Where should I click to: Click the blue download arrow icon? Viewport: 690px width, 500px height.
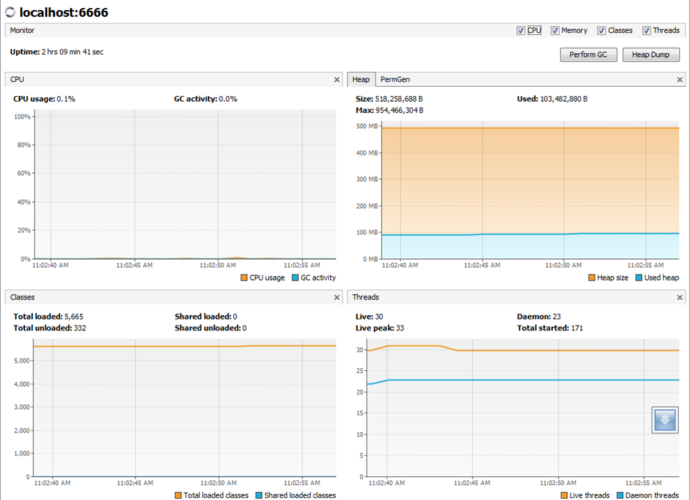pyautogui.click(x=664, y=420)
